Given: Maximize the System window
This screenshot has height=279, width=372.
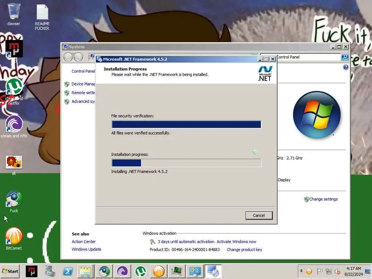Looking at the screenshot, I should pos(339,47).
